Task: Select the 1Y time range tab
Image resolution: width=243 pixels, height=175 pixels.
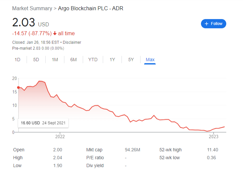Action: pos(112,59)
